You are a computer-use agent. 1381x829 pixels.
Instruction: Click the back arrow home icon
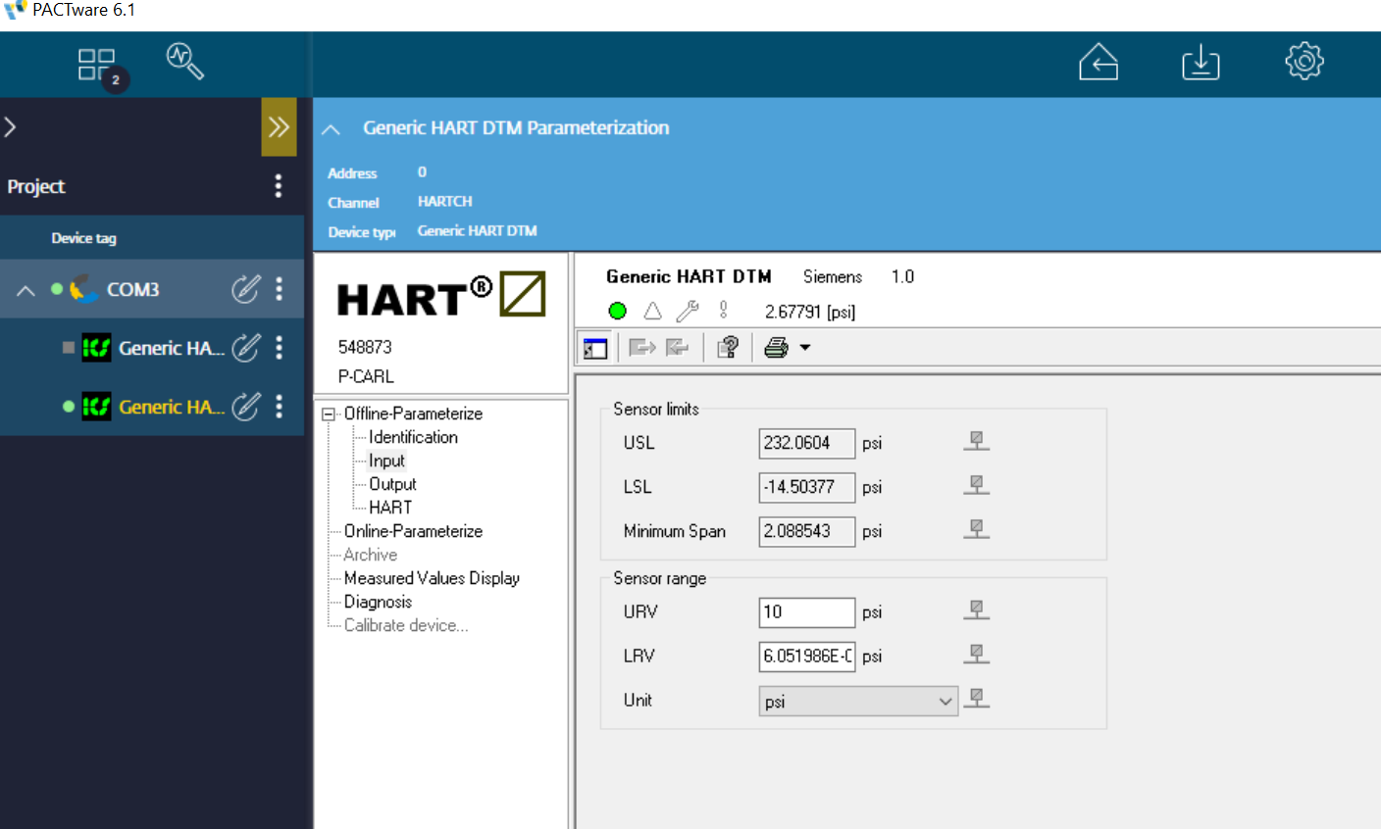pos(1099,62)
